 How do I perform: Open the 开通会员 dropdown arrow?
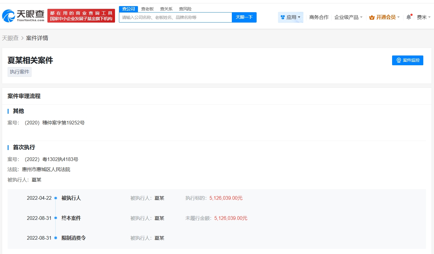point(398,17)
